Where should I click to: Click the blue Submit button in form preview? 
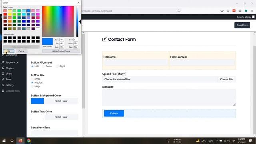click(114, 114)
